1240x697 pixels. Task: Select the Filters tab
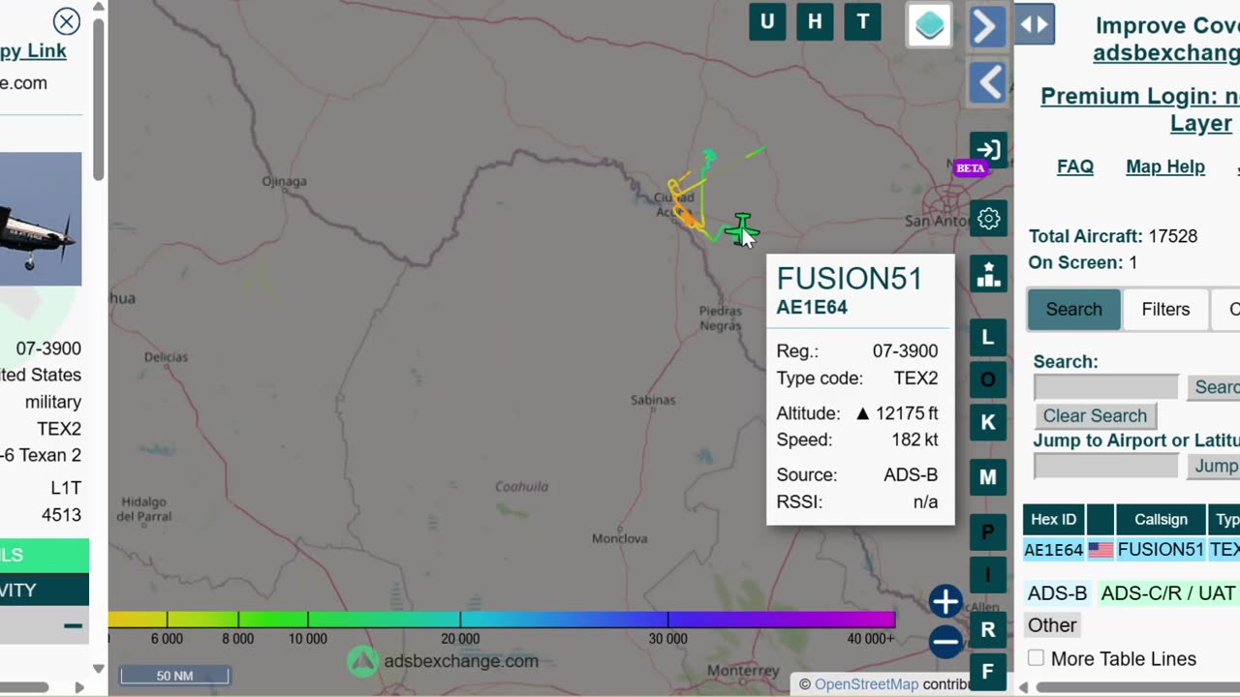pos(1165,310)
